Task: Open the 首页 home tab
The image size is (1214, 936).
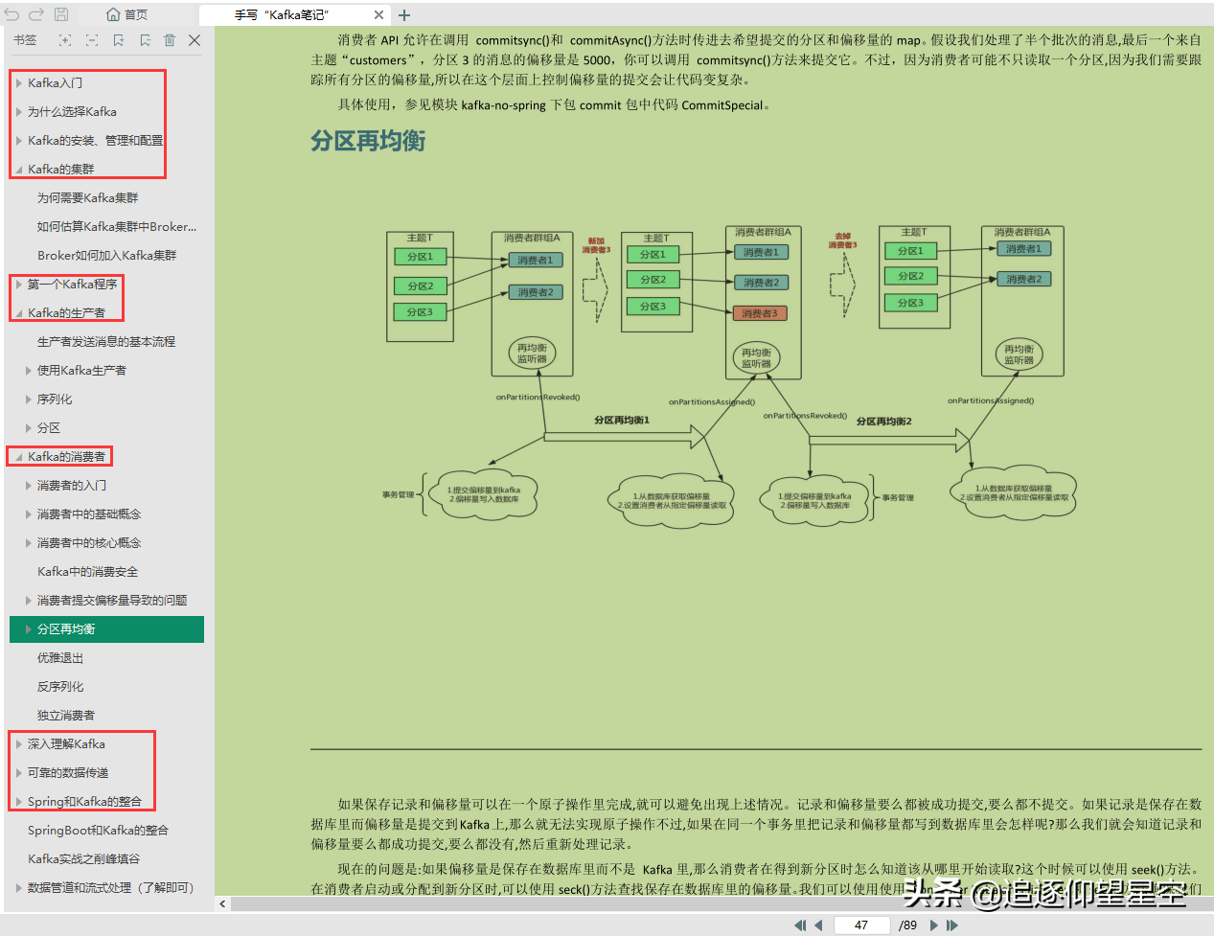Action: click(x=126, y=14)
